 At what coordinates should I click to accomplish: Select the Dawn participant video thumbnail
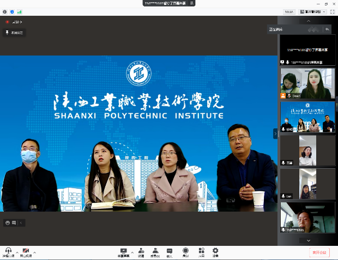(x=307, y=83)
